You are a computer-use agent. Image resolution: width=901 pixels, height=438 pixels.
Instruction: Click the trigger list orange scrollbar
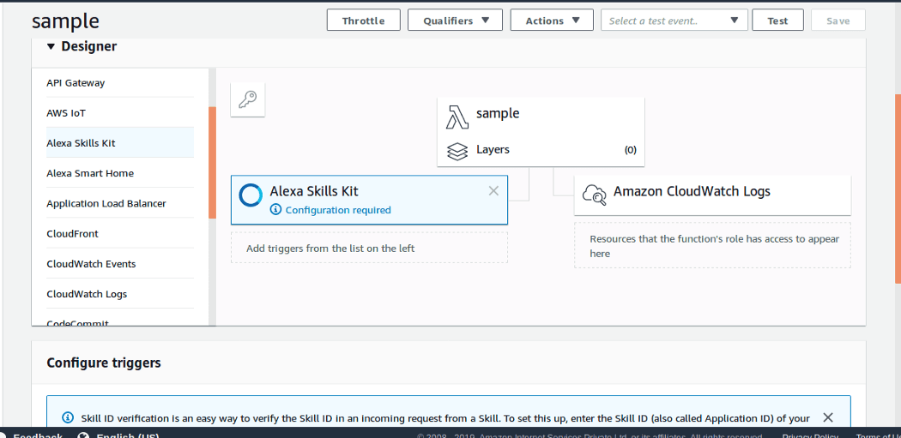pos(212,163)
